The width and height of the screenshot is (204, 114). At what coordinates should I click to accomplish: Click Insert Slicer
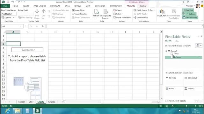click(x=78, y=10)
